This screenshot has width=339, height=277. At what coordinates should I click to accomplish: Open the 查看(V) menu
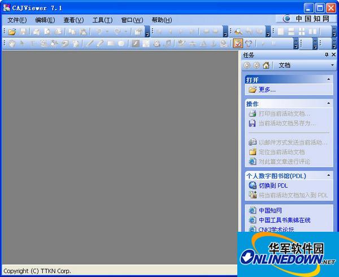tap(73, 20)
